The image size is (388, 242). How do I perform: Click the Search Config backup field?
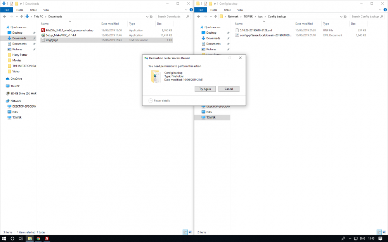tap(367, 17)
